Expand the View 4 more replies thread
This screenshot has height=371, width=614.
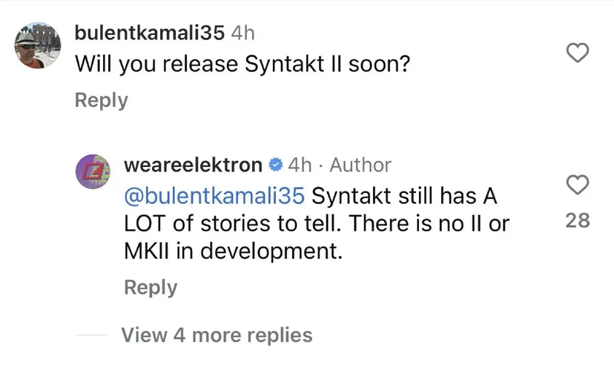(x=217, y=335)
